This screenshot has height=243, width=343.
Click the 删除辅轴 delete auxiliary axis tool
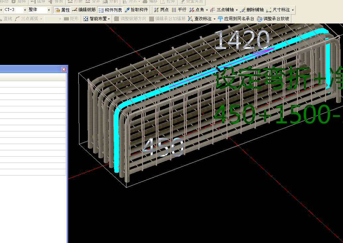point(252,10)
